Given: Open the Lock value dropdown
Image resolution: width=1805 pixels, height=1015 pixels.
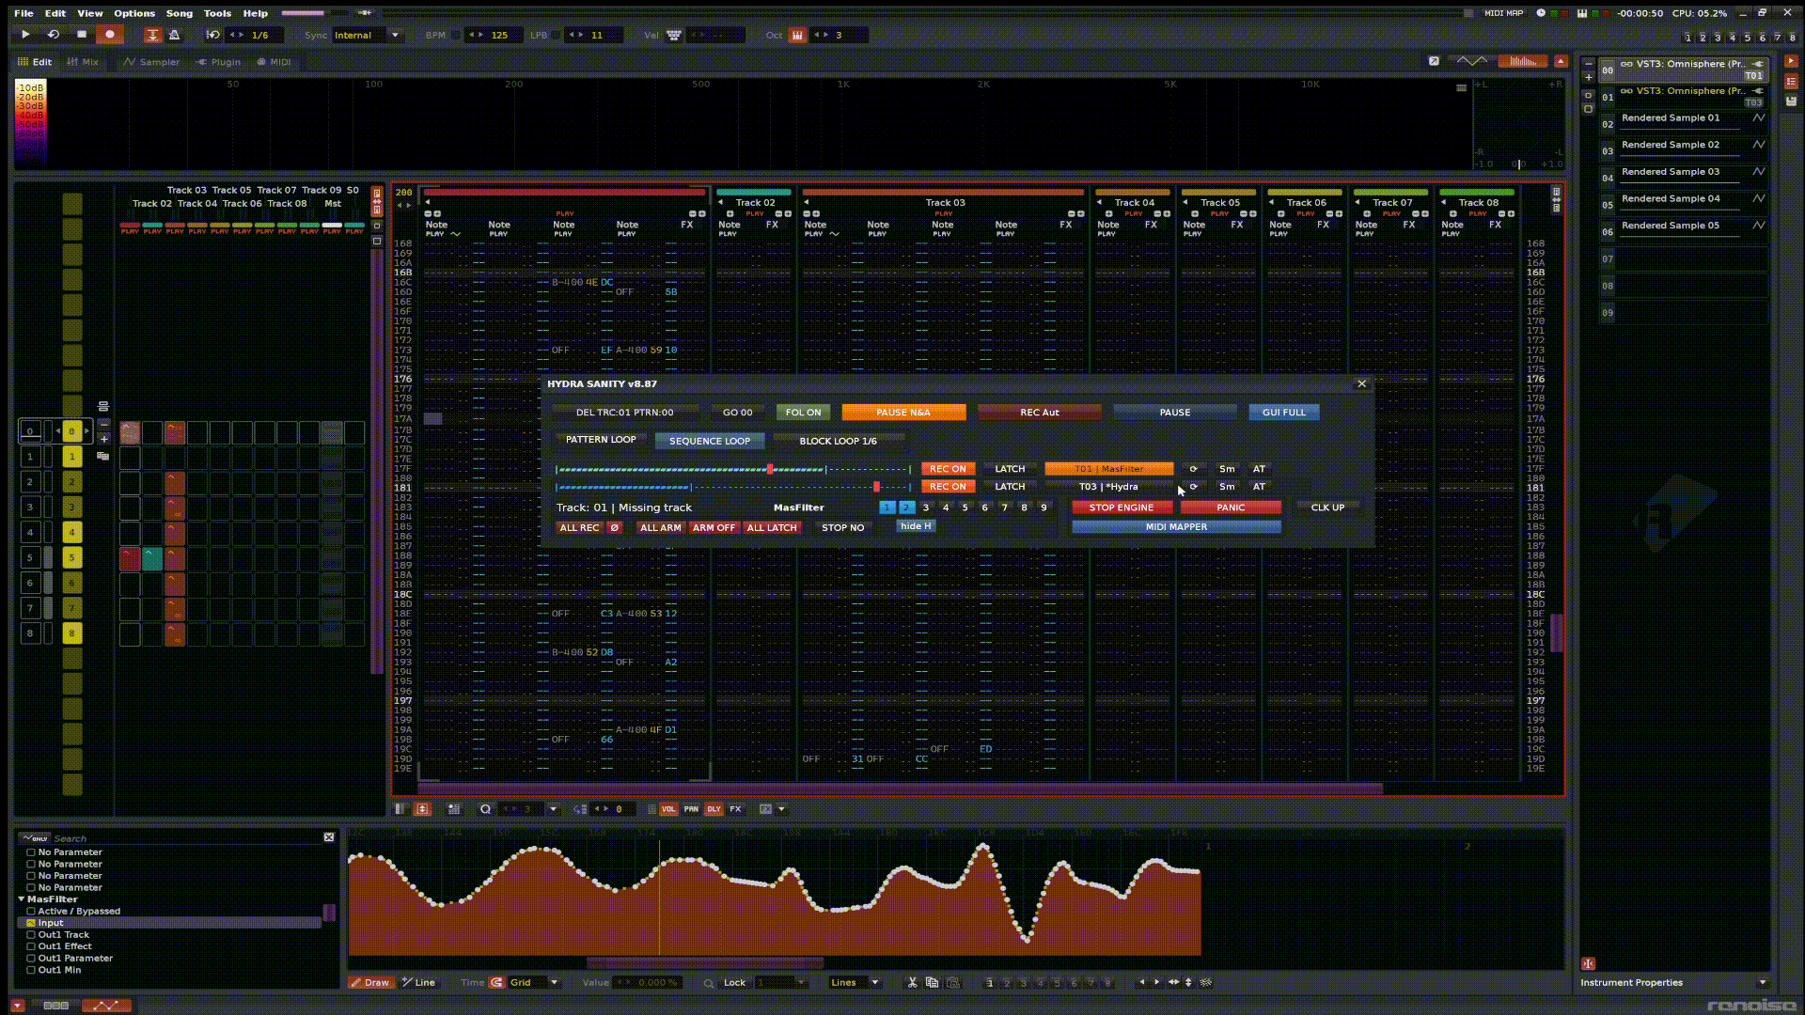Looking at the screenshot, I should (782, 983).
